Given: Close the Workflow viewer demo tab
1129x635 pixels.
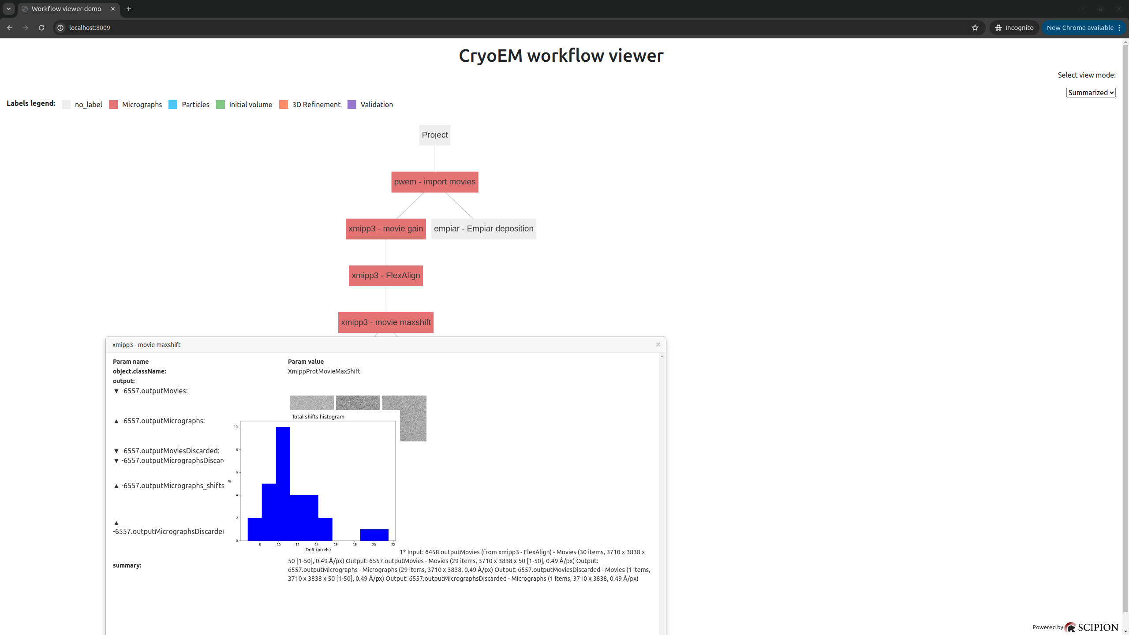Looking at the screenshot, I should coord(113,9).
